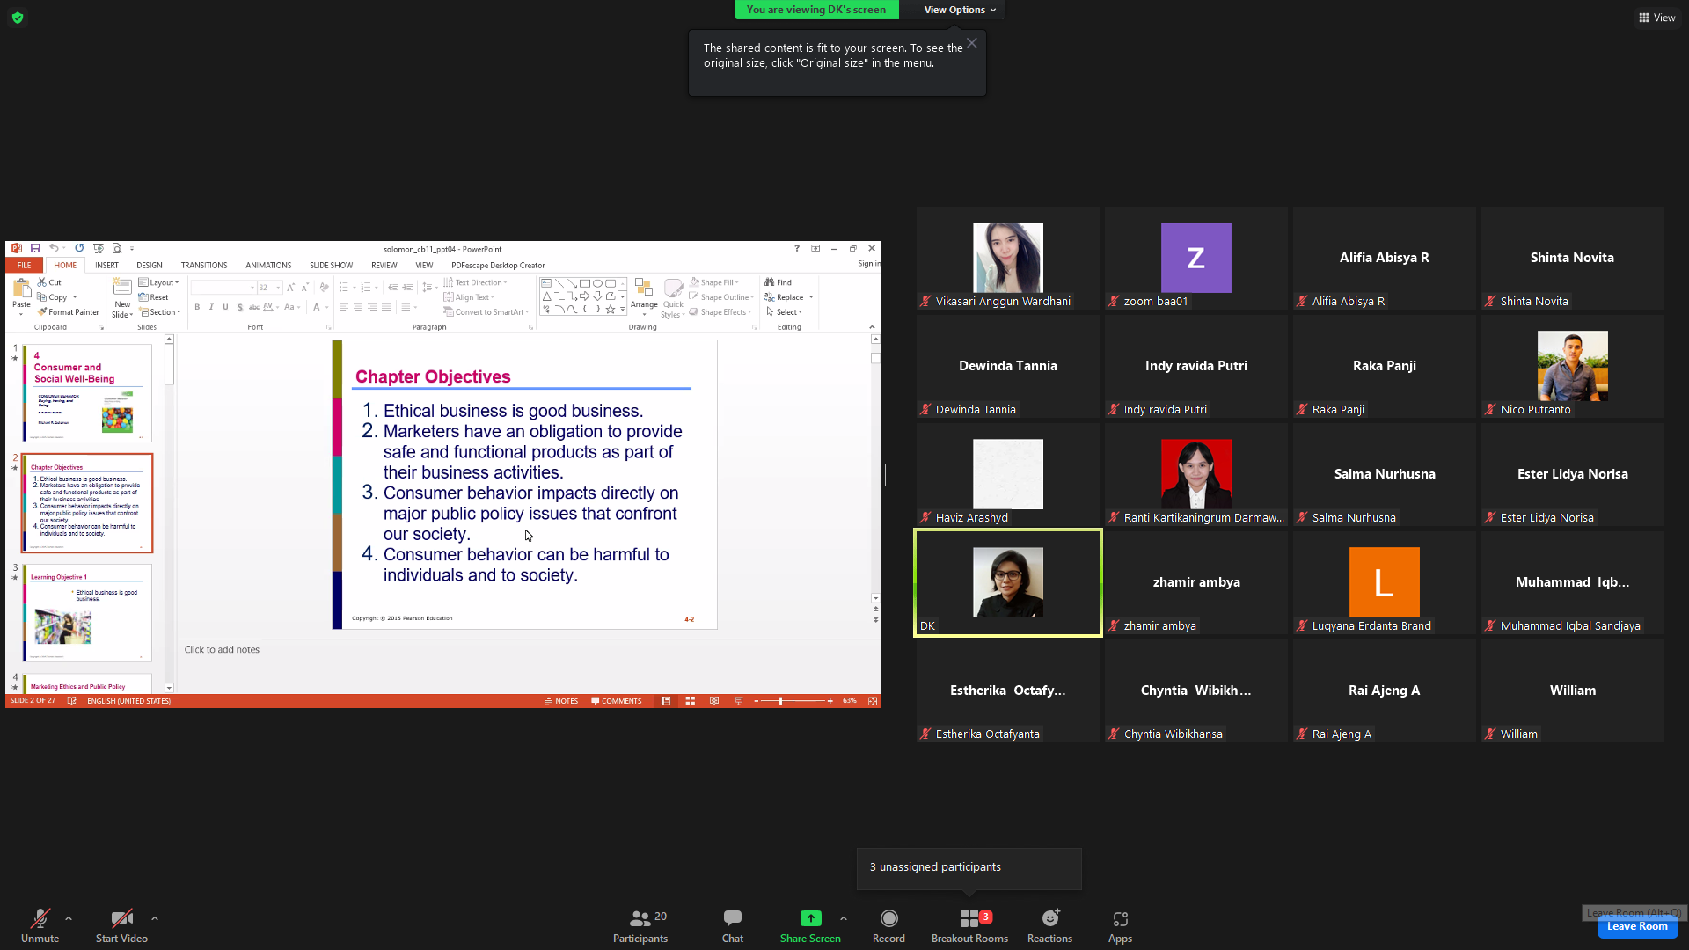Click Find in the Editing group
This screenshot has width=1689, height=950.
779,282
